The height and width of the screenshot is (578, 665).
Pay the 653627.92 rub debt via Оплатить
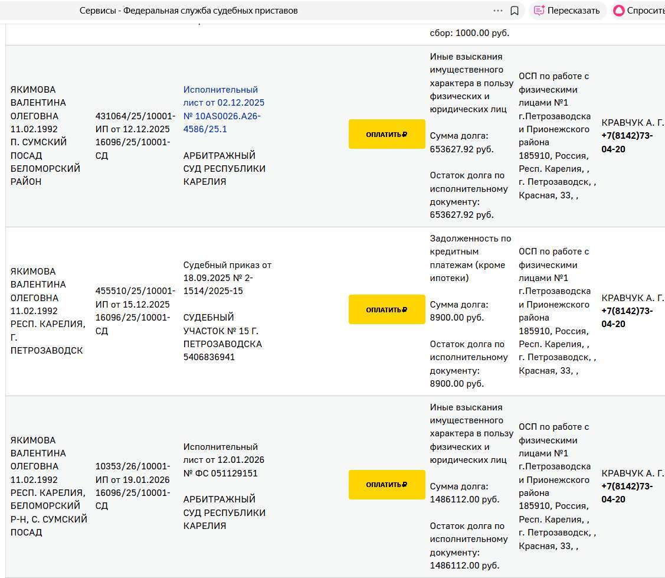pos(386,134)
